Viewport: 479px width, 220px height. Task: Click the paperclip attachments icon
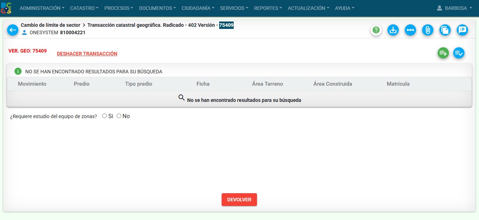(428, 30)
